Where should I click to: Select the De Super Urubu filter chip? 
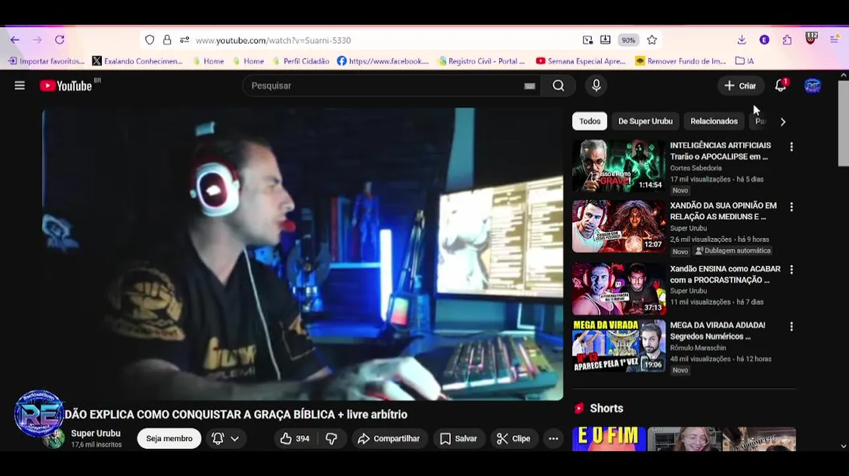[645, 121]
